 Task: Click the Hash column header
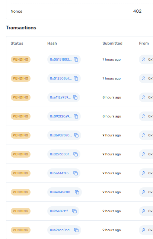(x=52, y=43)
